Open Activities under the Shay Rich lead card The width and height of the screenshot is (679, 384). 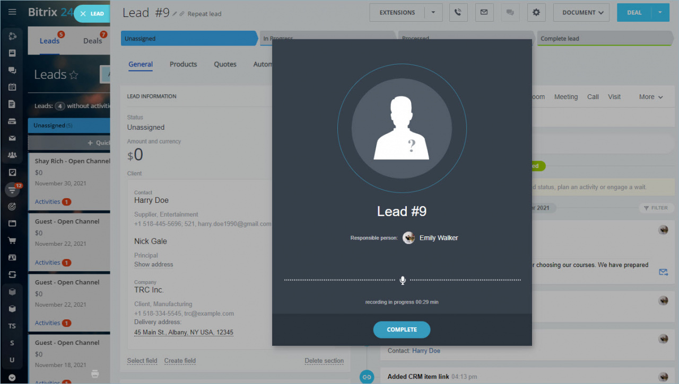(47, 202)
